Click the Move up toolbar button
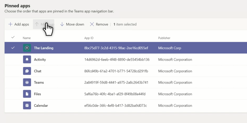 pyautogui.click(x=44, y=24)
